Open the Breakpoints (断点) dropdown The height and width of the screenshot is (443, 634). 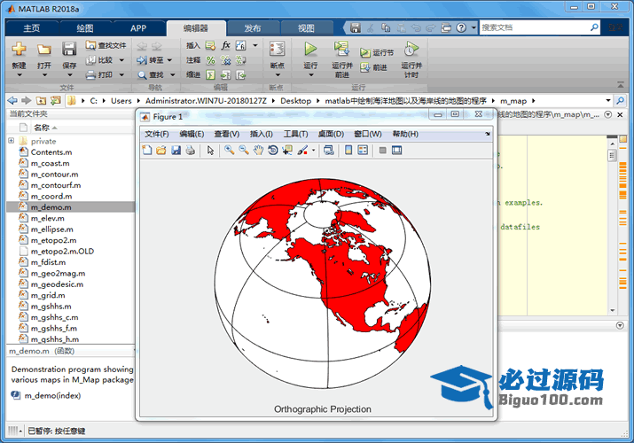278,74
